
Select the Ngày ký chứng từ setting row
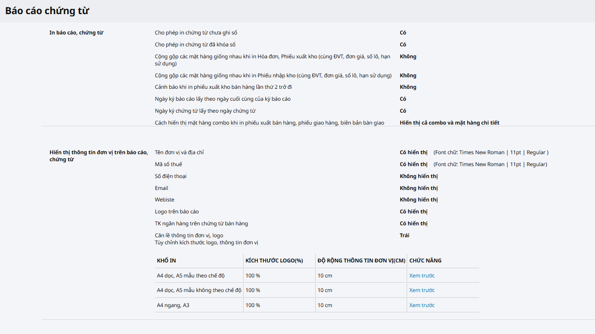coord(205,111)
